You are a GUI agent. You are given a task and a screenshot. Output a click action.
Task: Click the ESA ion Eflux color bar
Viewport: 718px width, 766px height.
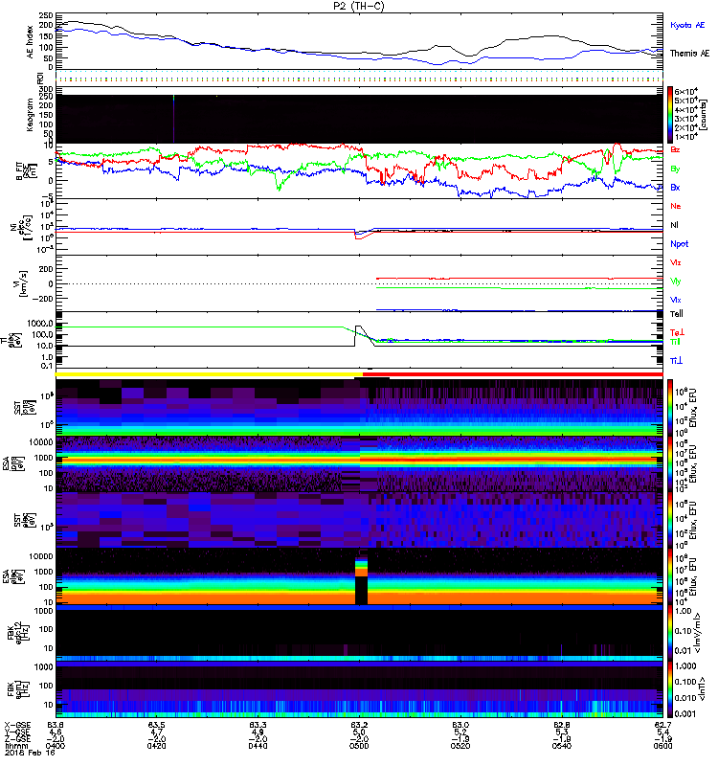click(670, 464)
